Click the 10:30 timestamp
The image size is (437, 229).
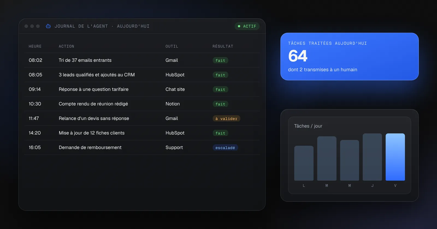35,104
